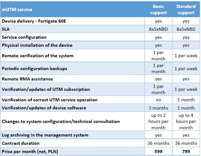Screen dimensions: 201x156
Task: Select the Basic support SLA value 8x5xNBD
Action: point(158,29)
